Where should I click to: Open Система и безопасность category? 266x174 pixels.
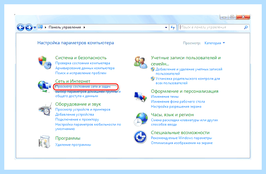coord(81,57)
